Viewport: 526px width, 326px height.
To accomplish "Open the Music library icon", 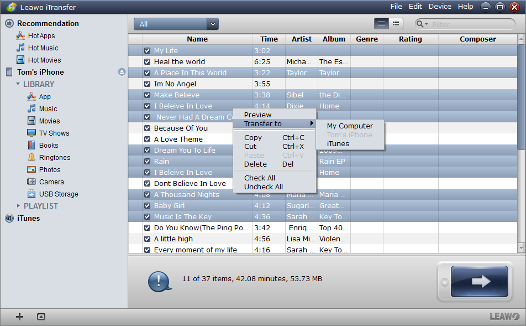I will coord(31,108).
